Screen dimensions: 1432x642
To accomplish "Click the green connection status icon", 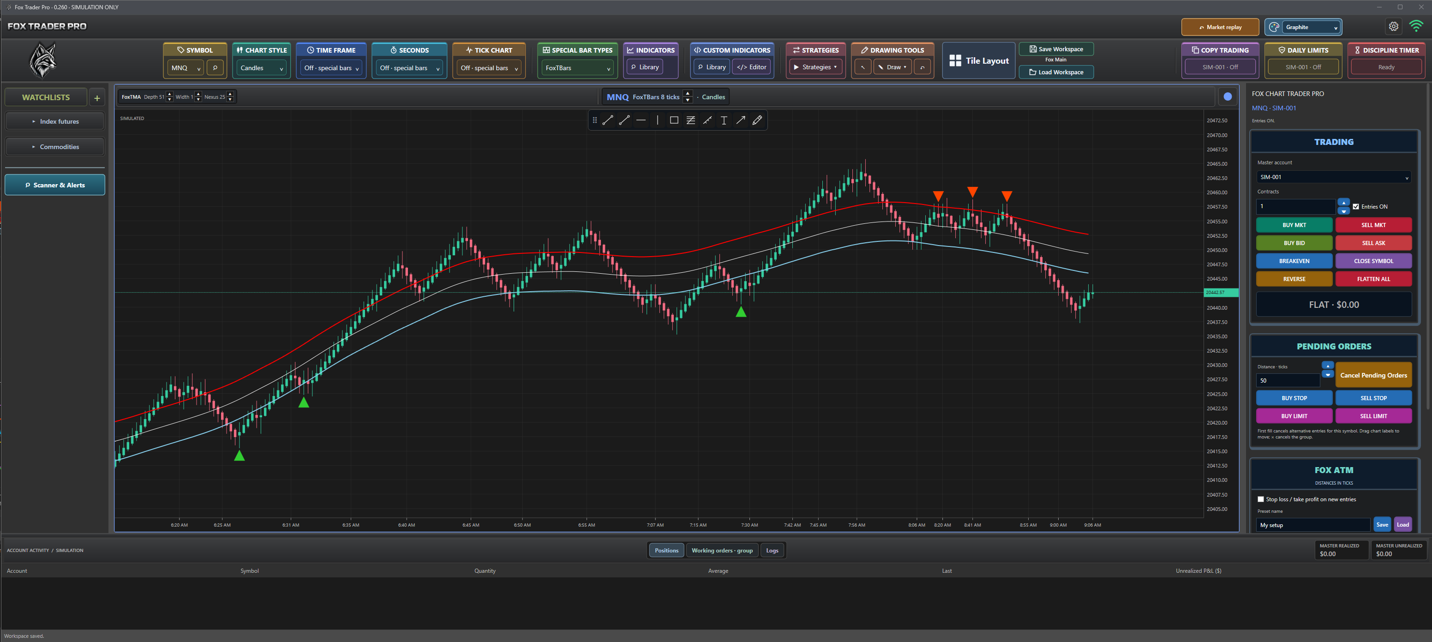I will 1416,27.
